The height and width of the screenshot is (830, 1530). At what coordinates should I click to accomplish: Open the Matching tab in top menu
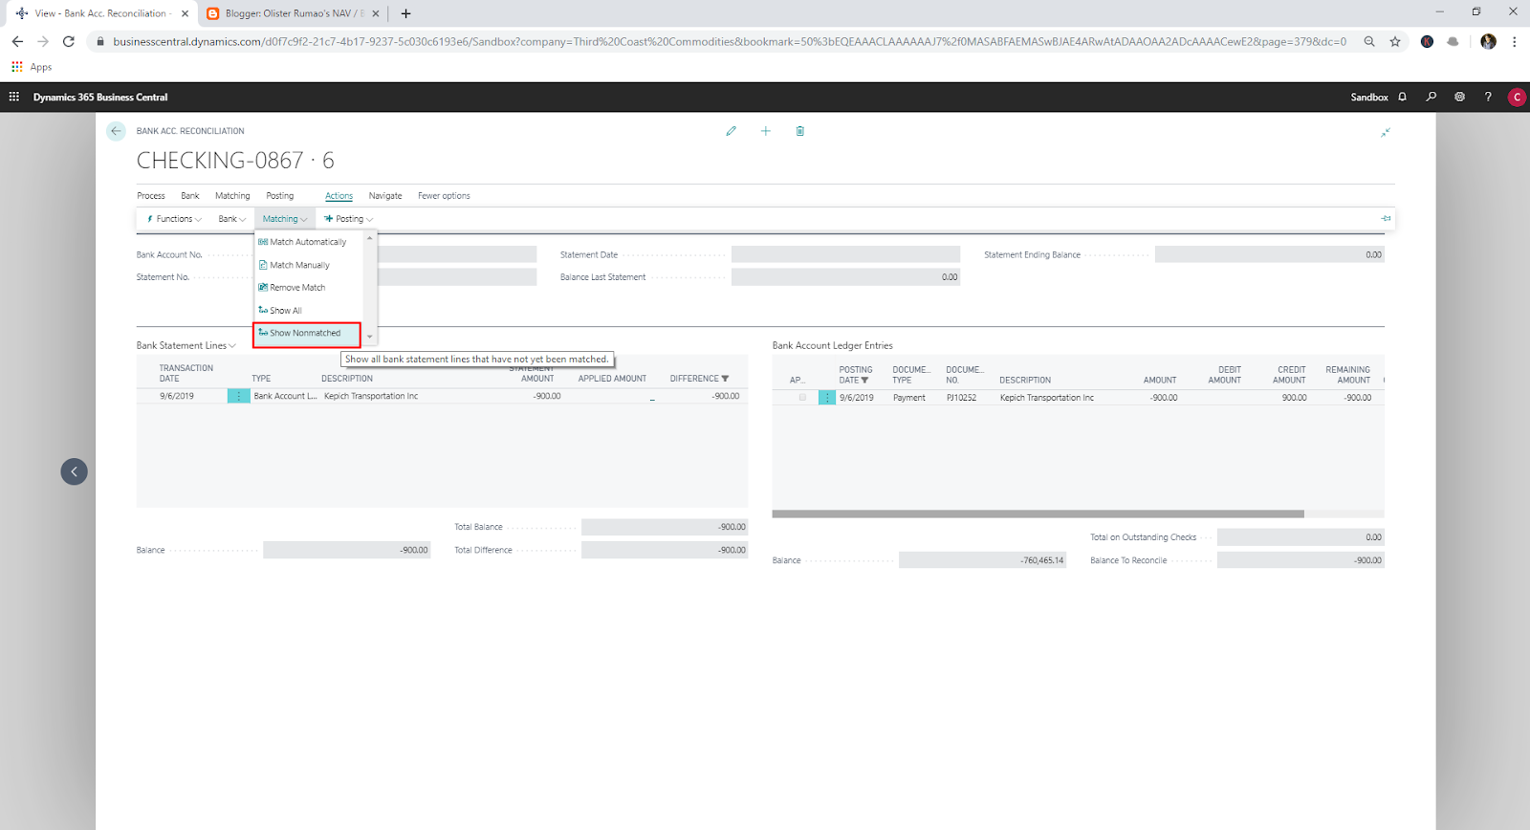[x=232, y=196]
